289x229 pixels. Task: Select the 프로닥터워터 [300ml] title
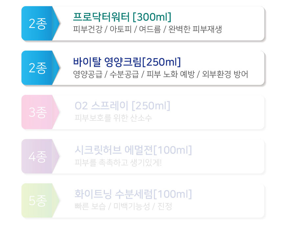click(x=122, y=17)
